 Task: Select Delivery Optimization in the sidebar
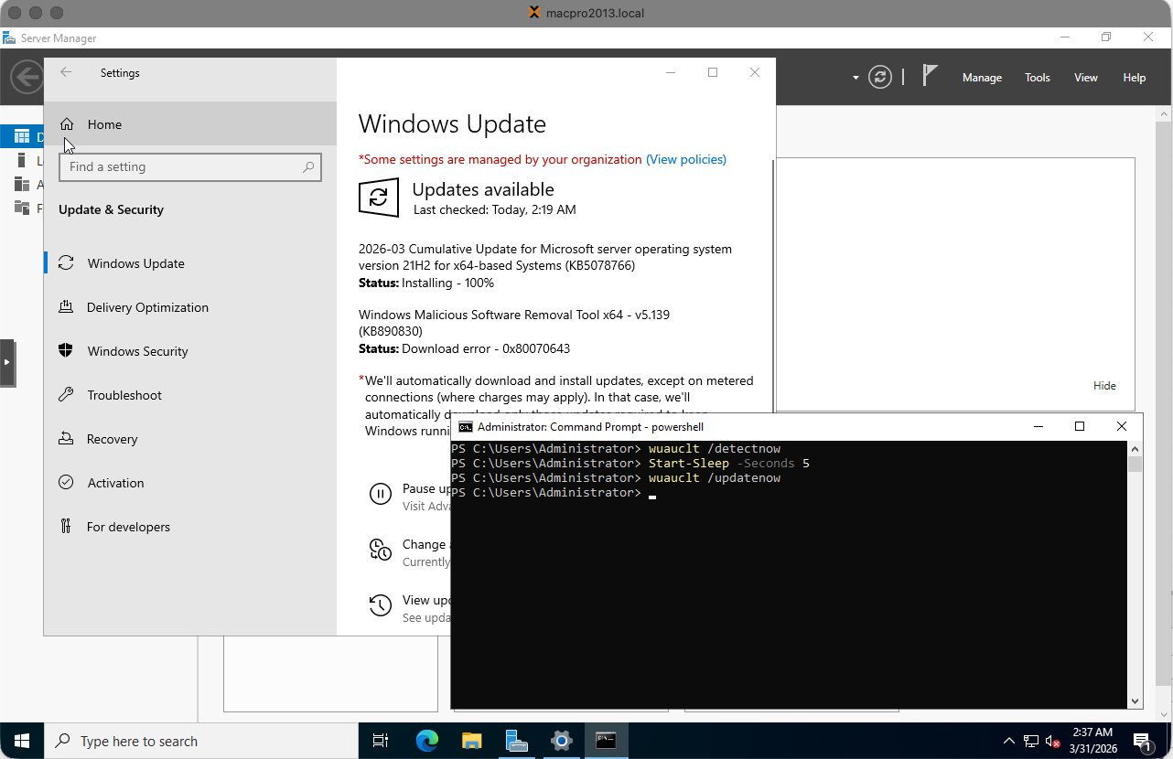146,307
